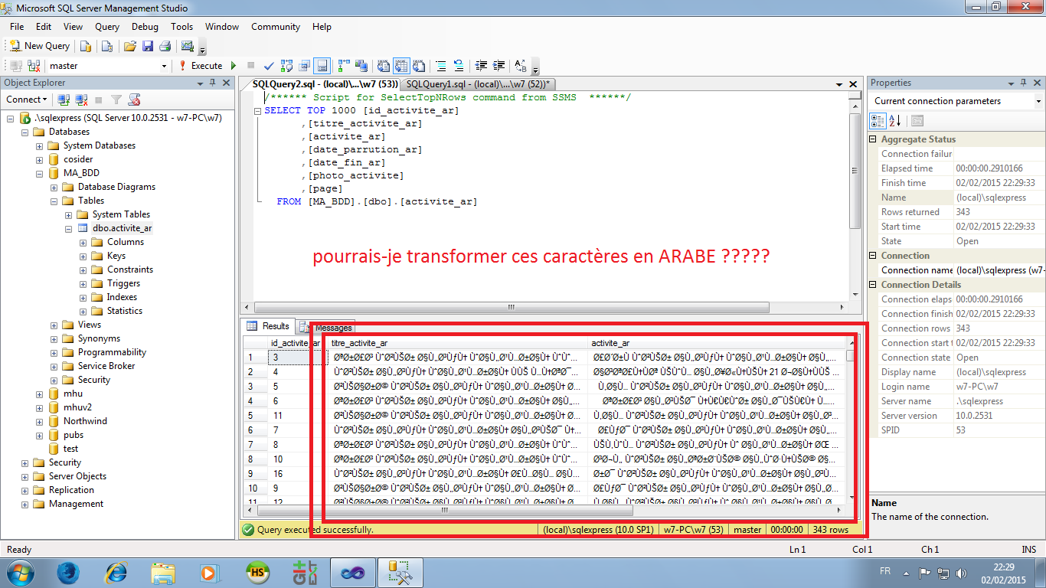Toggle Results to Text mode
This screenshot has width=1046, height=588.
coord(382,66)
